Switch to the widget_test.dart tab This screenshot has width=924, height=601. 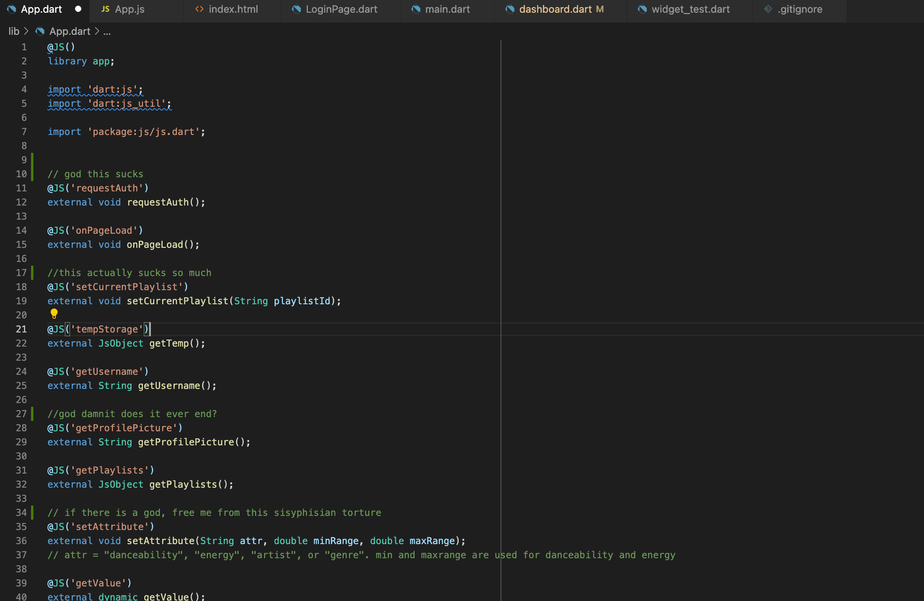(x=690, y=9)
